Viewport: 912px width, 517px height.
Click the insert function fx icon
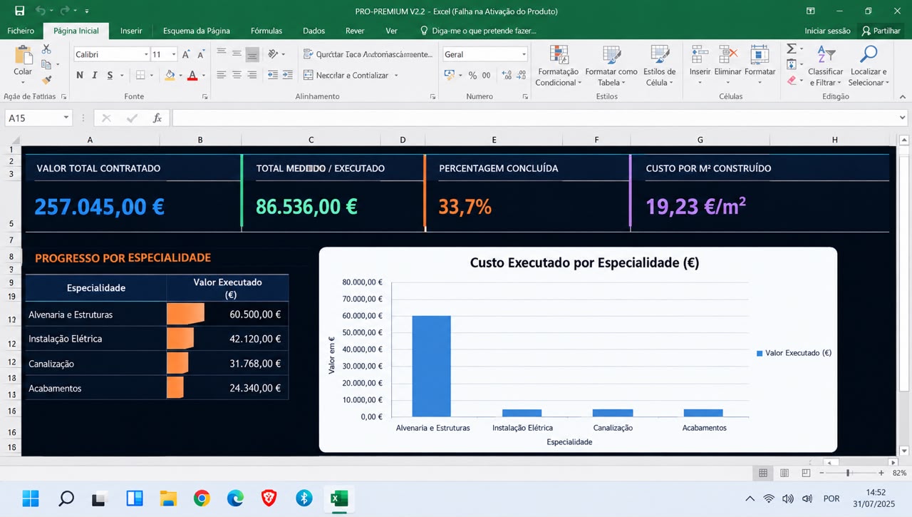(157, 118)
